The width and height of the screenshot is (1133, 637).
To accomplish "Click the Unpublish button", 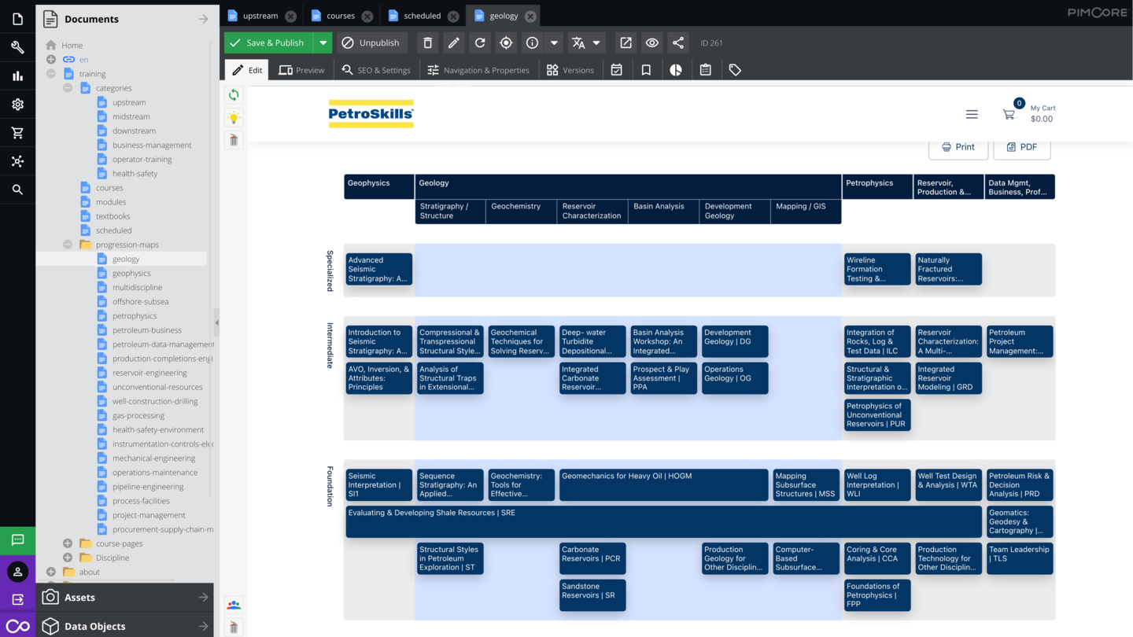I will (370, 42).
